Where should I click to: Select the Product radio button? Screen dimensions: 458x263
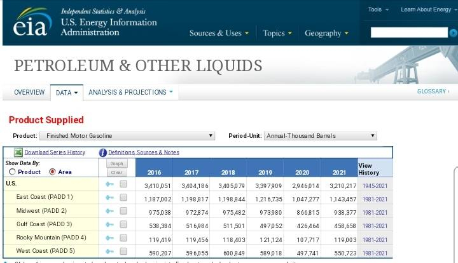point(12,172)
